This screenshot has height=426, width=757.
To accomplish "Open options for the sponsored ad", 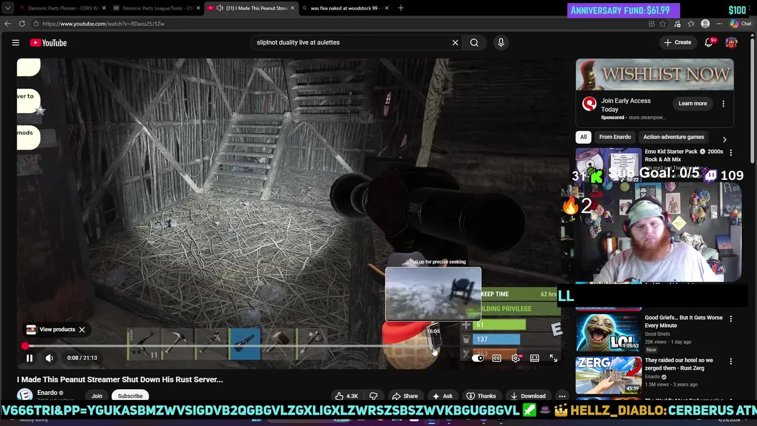I will click(x=723, y=104).
